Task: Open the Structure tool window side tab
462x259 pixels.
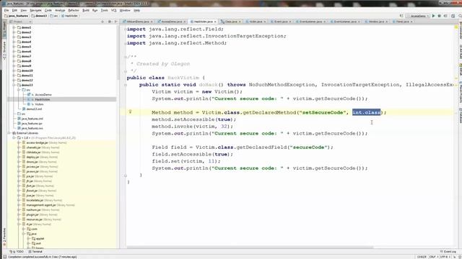Action: 4,50
